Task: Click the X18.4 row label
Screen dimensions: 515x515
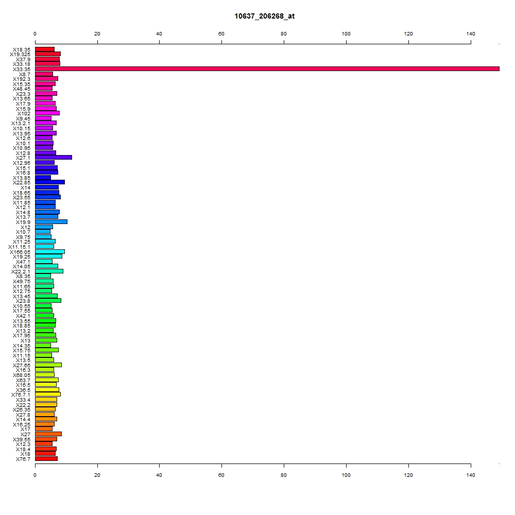Action: click(23, 449)
